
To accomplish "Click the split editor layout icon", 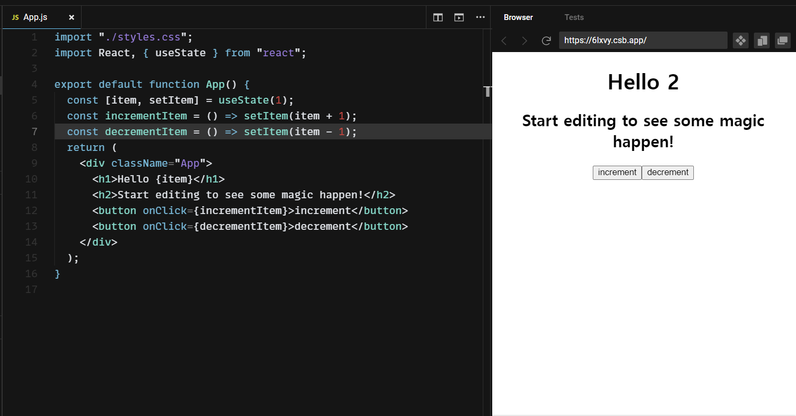I will click(437, 17).
